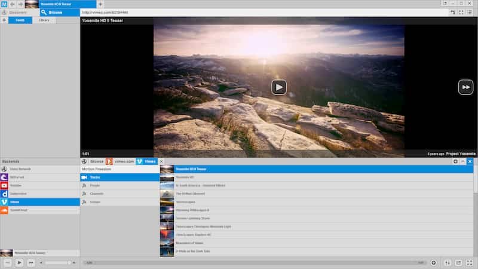Go forward with the right arrow
The image size is (478, 269).
click(x=20, y=4)
